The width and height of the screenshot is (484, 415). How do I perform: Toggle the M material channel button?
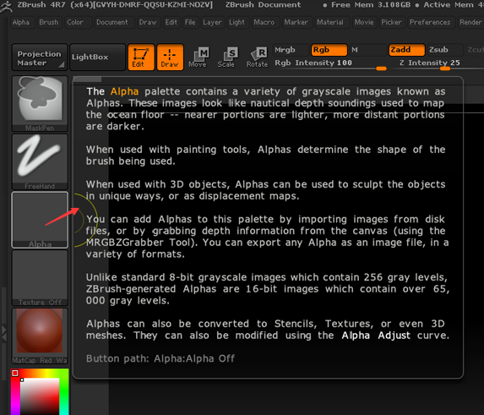pyautogui.click(x=367, y=50)
